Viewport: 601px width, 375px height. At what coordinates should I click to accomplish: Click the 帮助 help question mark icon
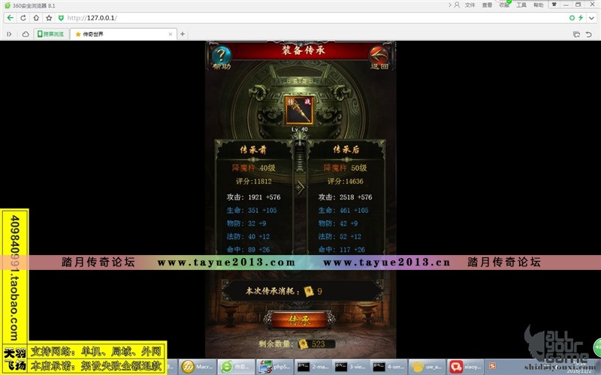221,56
